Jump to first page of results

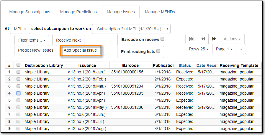(x=191, y=39)
